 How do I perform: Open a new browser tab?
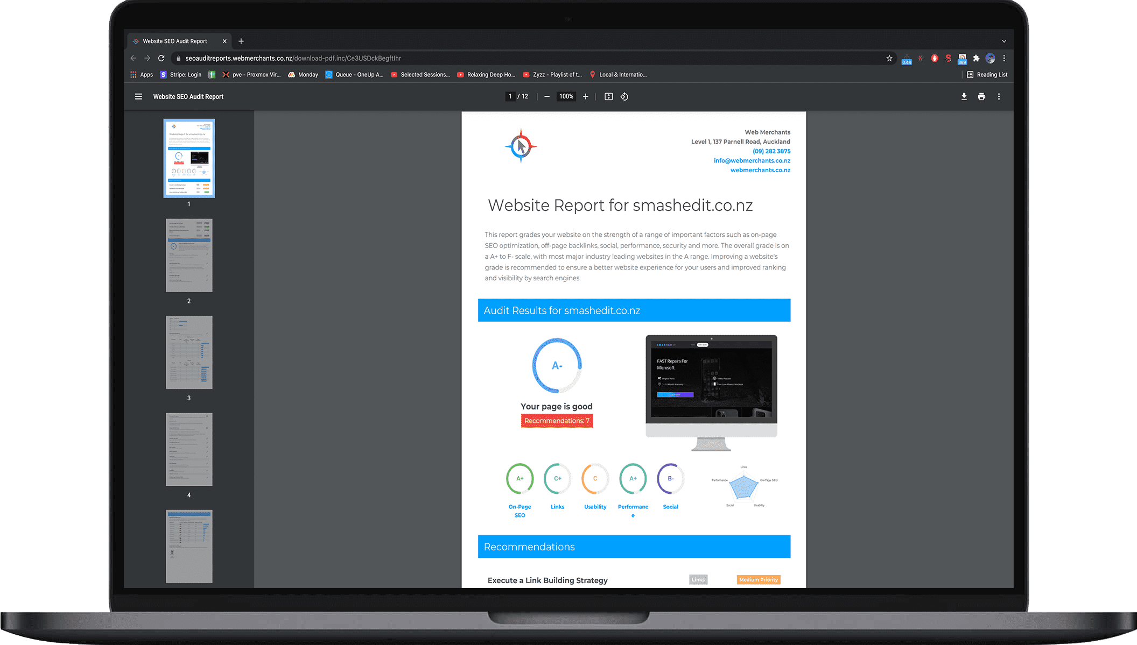point(241,41)
